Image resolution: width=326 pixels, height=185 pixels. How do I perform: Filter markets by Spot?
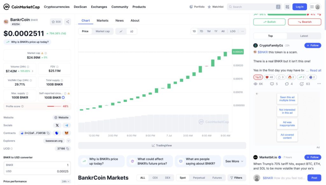click(183, 178)
